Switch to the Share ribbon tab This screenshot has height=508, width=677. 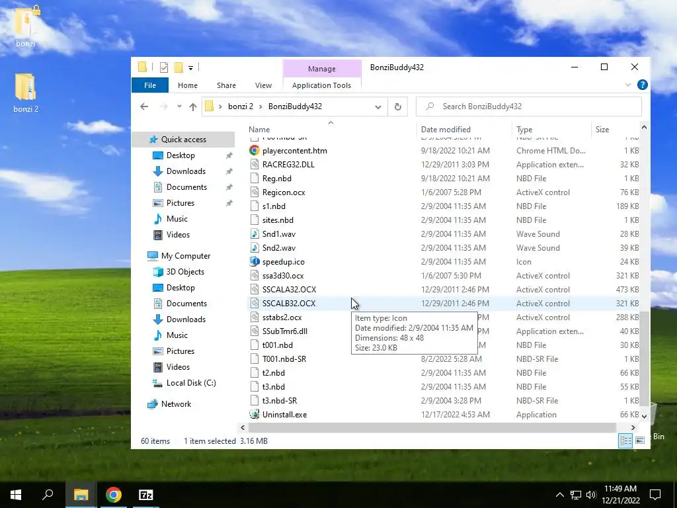226,85
